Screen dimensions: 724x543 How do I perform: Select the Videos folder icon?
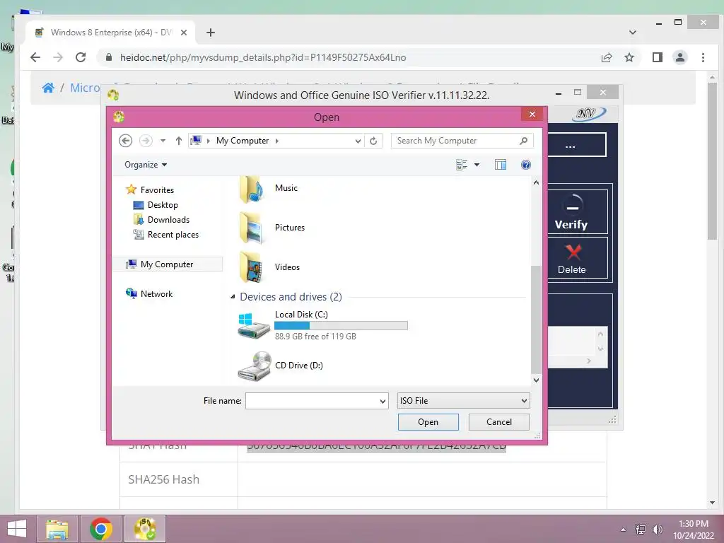click(x=252, y=267)
